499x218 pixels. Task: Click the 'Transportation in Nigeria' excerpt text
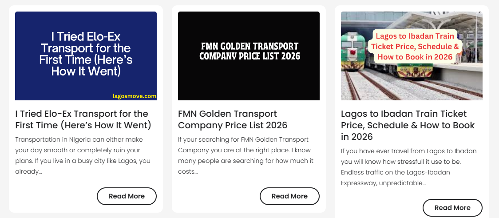point(83,156)
